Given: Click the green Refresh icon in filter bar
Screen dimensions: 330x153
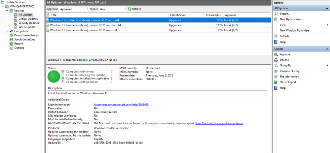Looking at the screenshot, I should click(x=129, y=9).
